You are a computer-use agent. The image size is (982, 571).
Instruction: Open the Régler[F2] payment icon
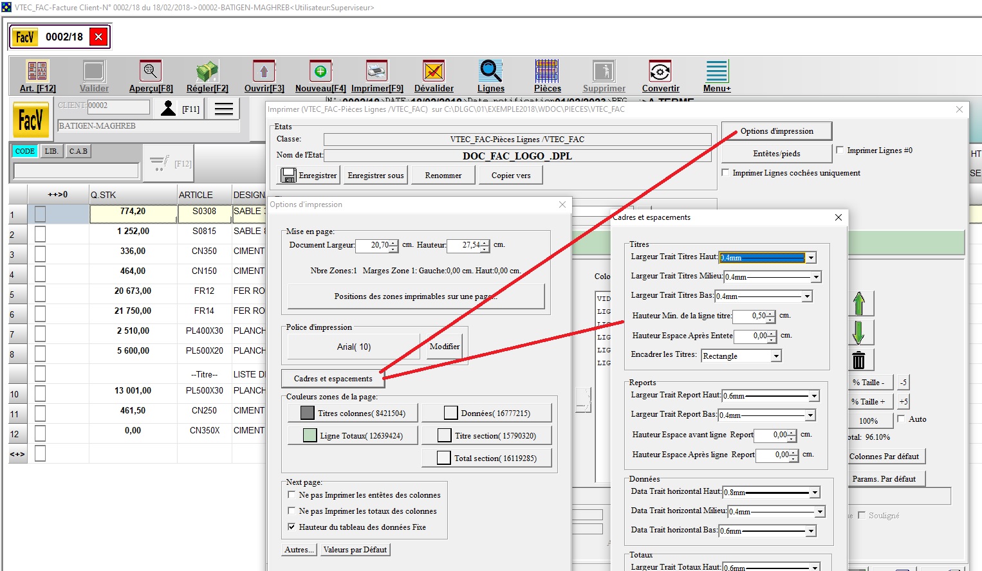coord(207,71)
